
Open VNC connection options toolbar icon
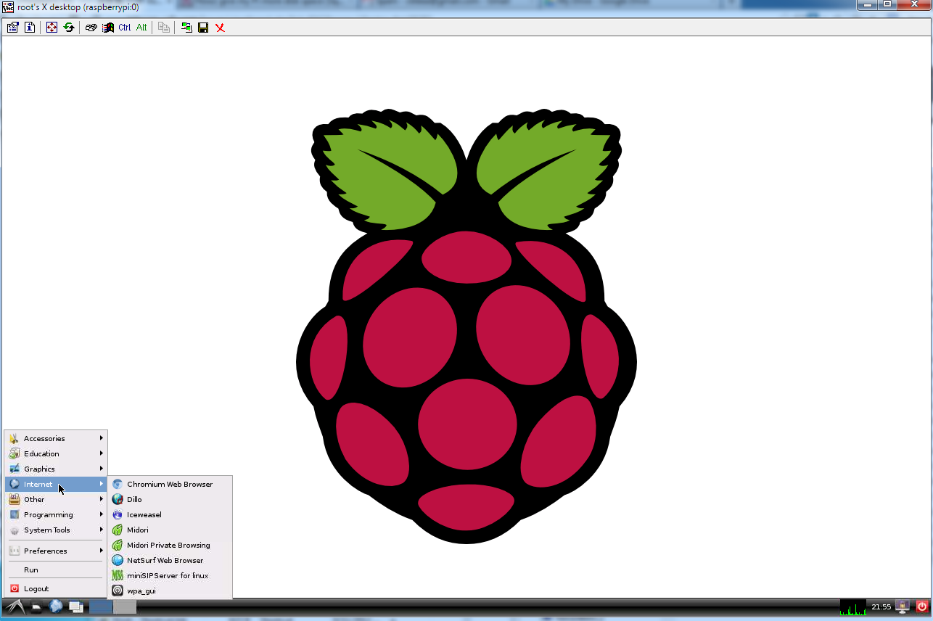pos(12,28)
